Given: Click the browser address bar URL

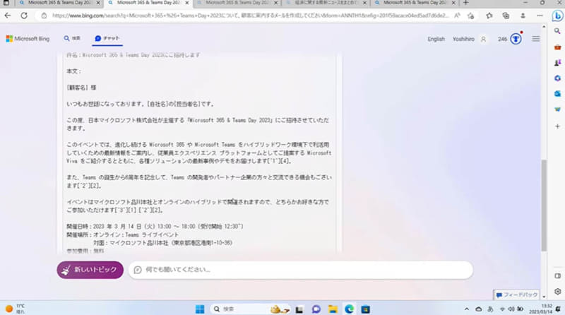Looking at the screenshot, I should (x=251, y=16).
